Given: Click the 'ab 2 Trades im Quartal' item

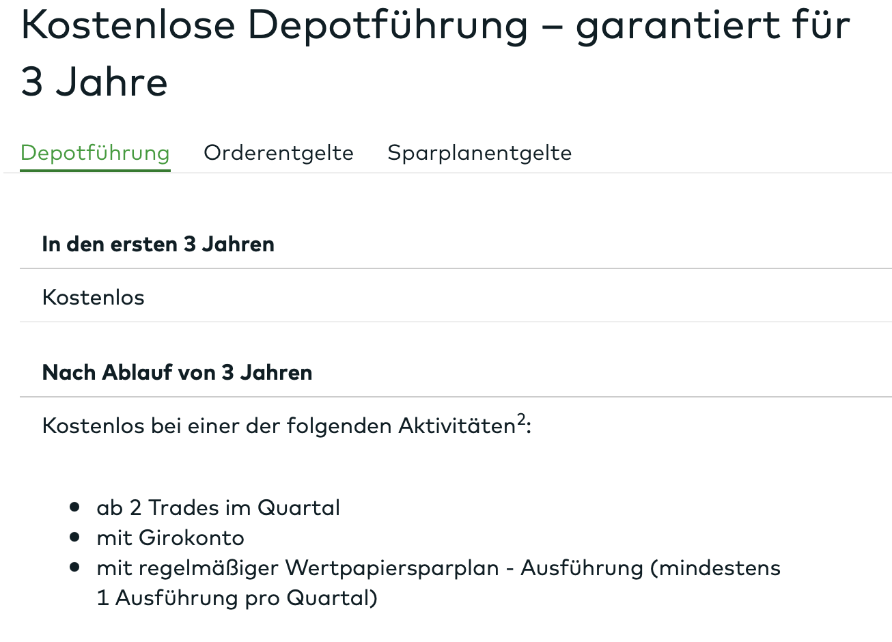Looking at the screenshot, I should pos(218,507).
